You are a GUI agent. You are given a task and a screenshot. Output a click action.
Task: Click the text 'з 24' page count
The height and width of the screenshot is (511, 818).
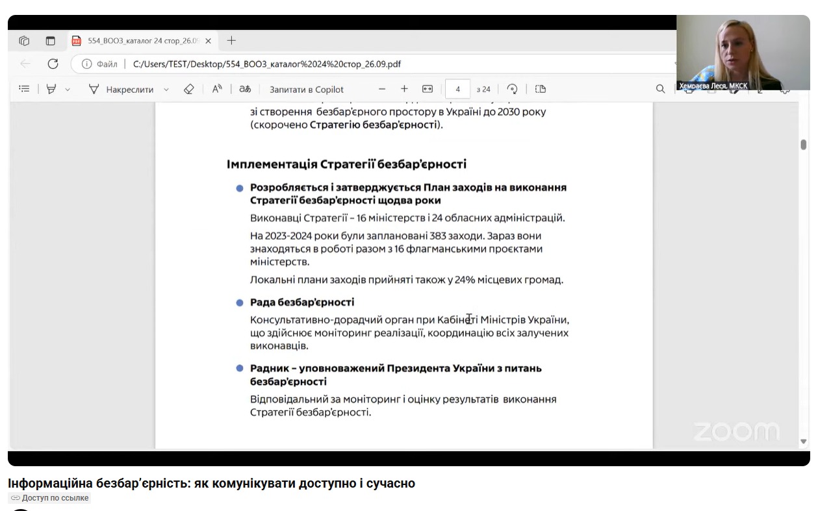click(x=483, y=90)
